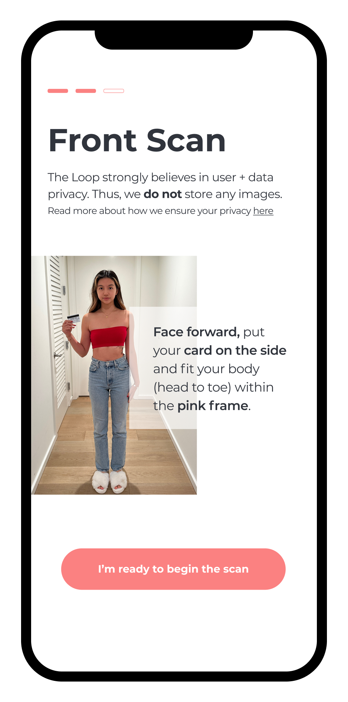Tap the white fluffy slippers in photo
The image size is (348, 702).
point(109,482)
